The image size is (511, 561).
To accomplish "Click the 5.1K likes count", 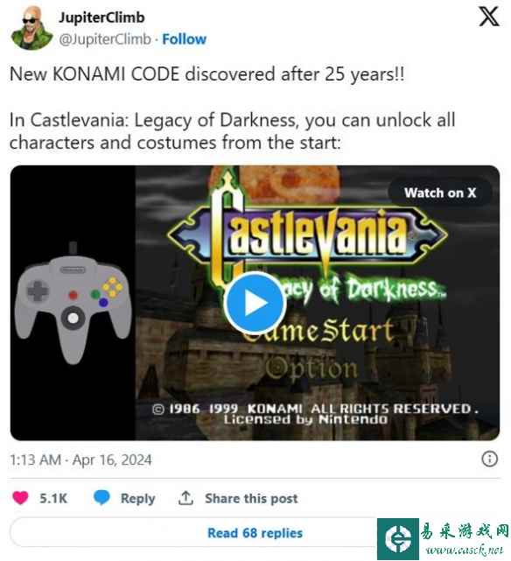I will 53,498.
